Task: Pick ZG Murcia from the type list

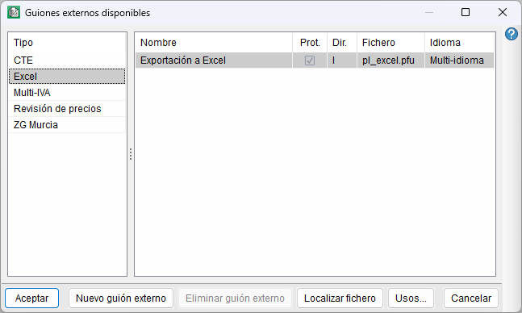Action: pyautogui.click(x=67, y=125)
